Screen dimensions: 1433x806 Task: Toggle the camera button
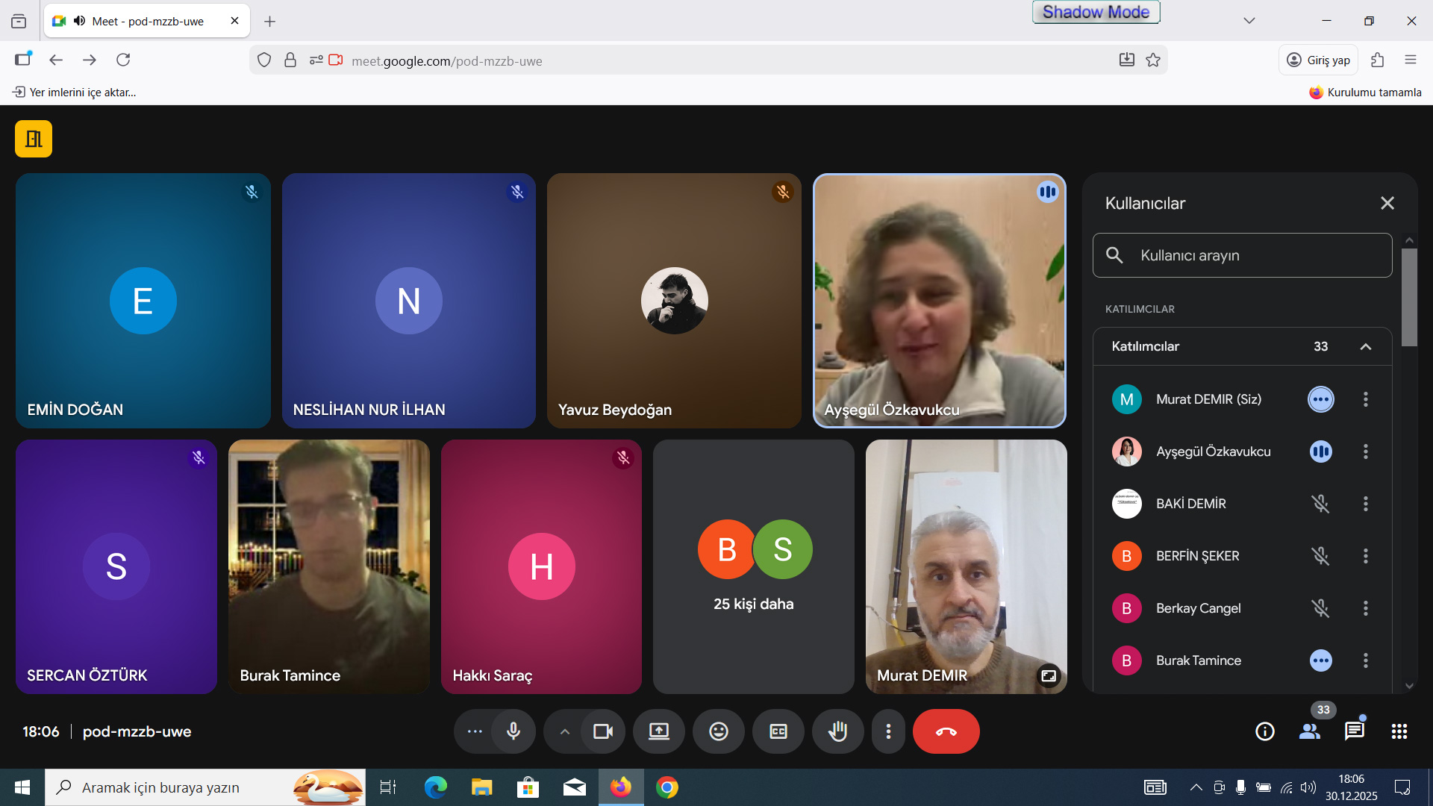tap(602, 731)
